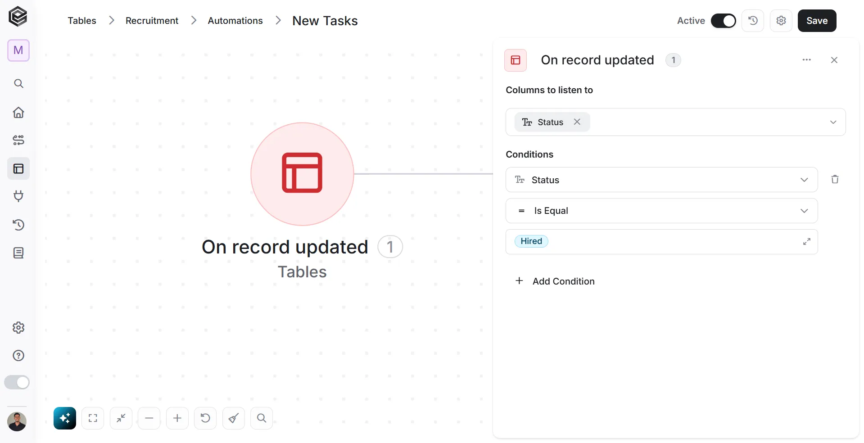The width and height of the screenshot is (864, 443).
Task: Open the condition Status column dropdown
Action: point(661,180)
